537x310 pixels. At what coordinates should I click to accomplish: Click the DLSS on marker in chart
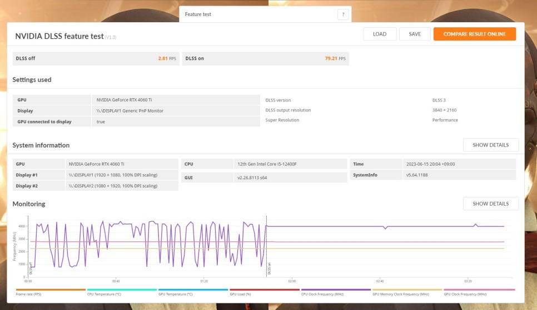(269, 268)
